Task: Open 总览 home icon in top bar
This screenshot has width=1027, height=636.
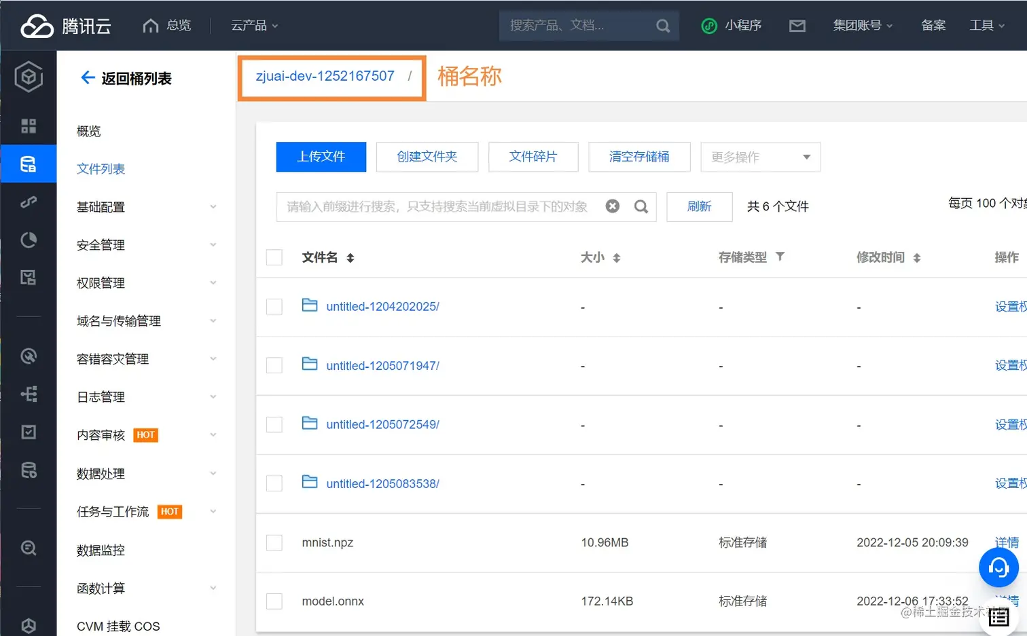Action: 151,26
